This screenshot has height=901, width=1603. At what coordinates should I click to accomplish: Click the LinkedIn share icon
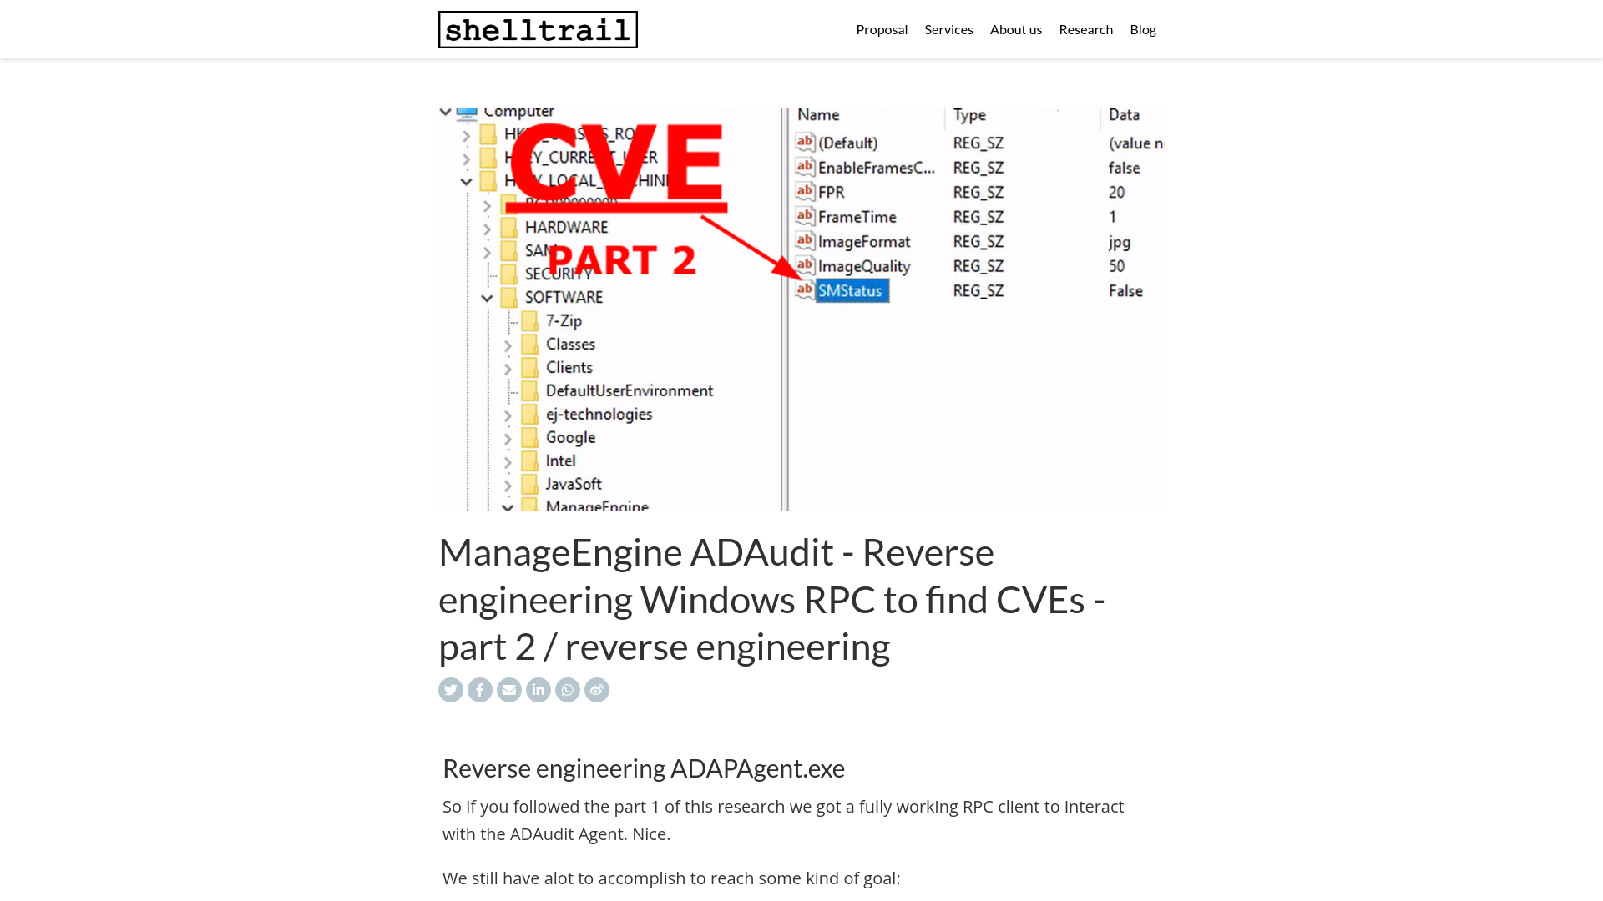[539, 690]
